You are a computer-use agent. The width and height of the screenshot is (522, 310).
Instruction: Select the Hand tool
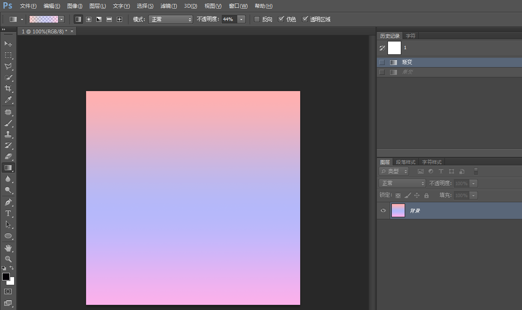[x=8, y=248]
